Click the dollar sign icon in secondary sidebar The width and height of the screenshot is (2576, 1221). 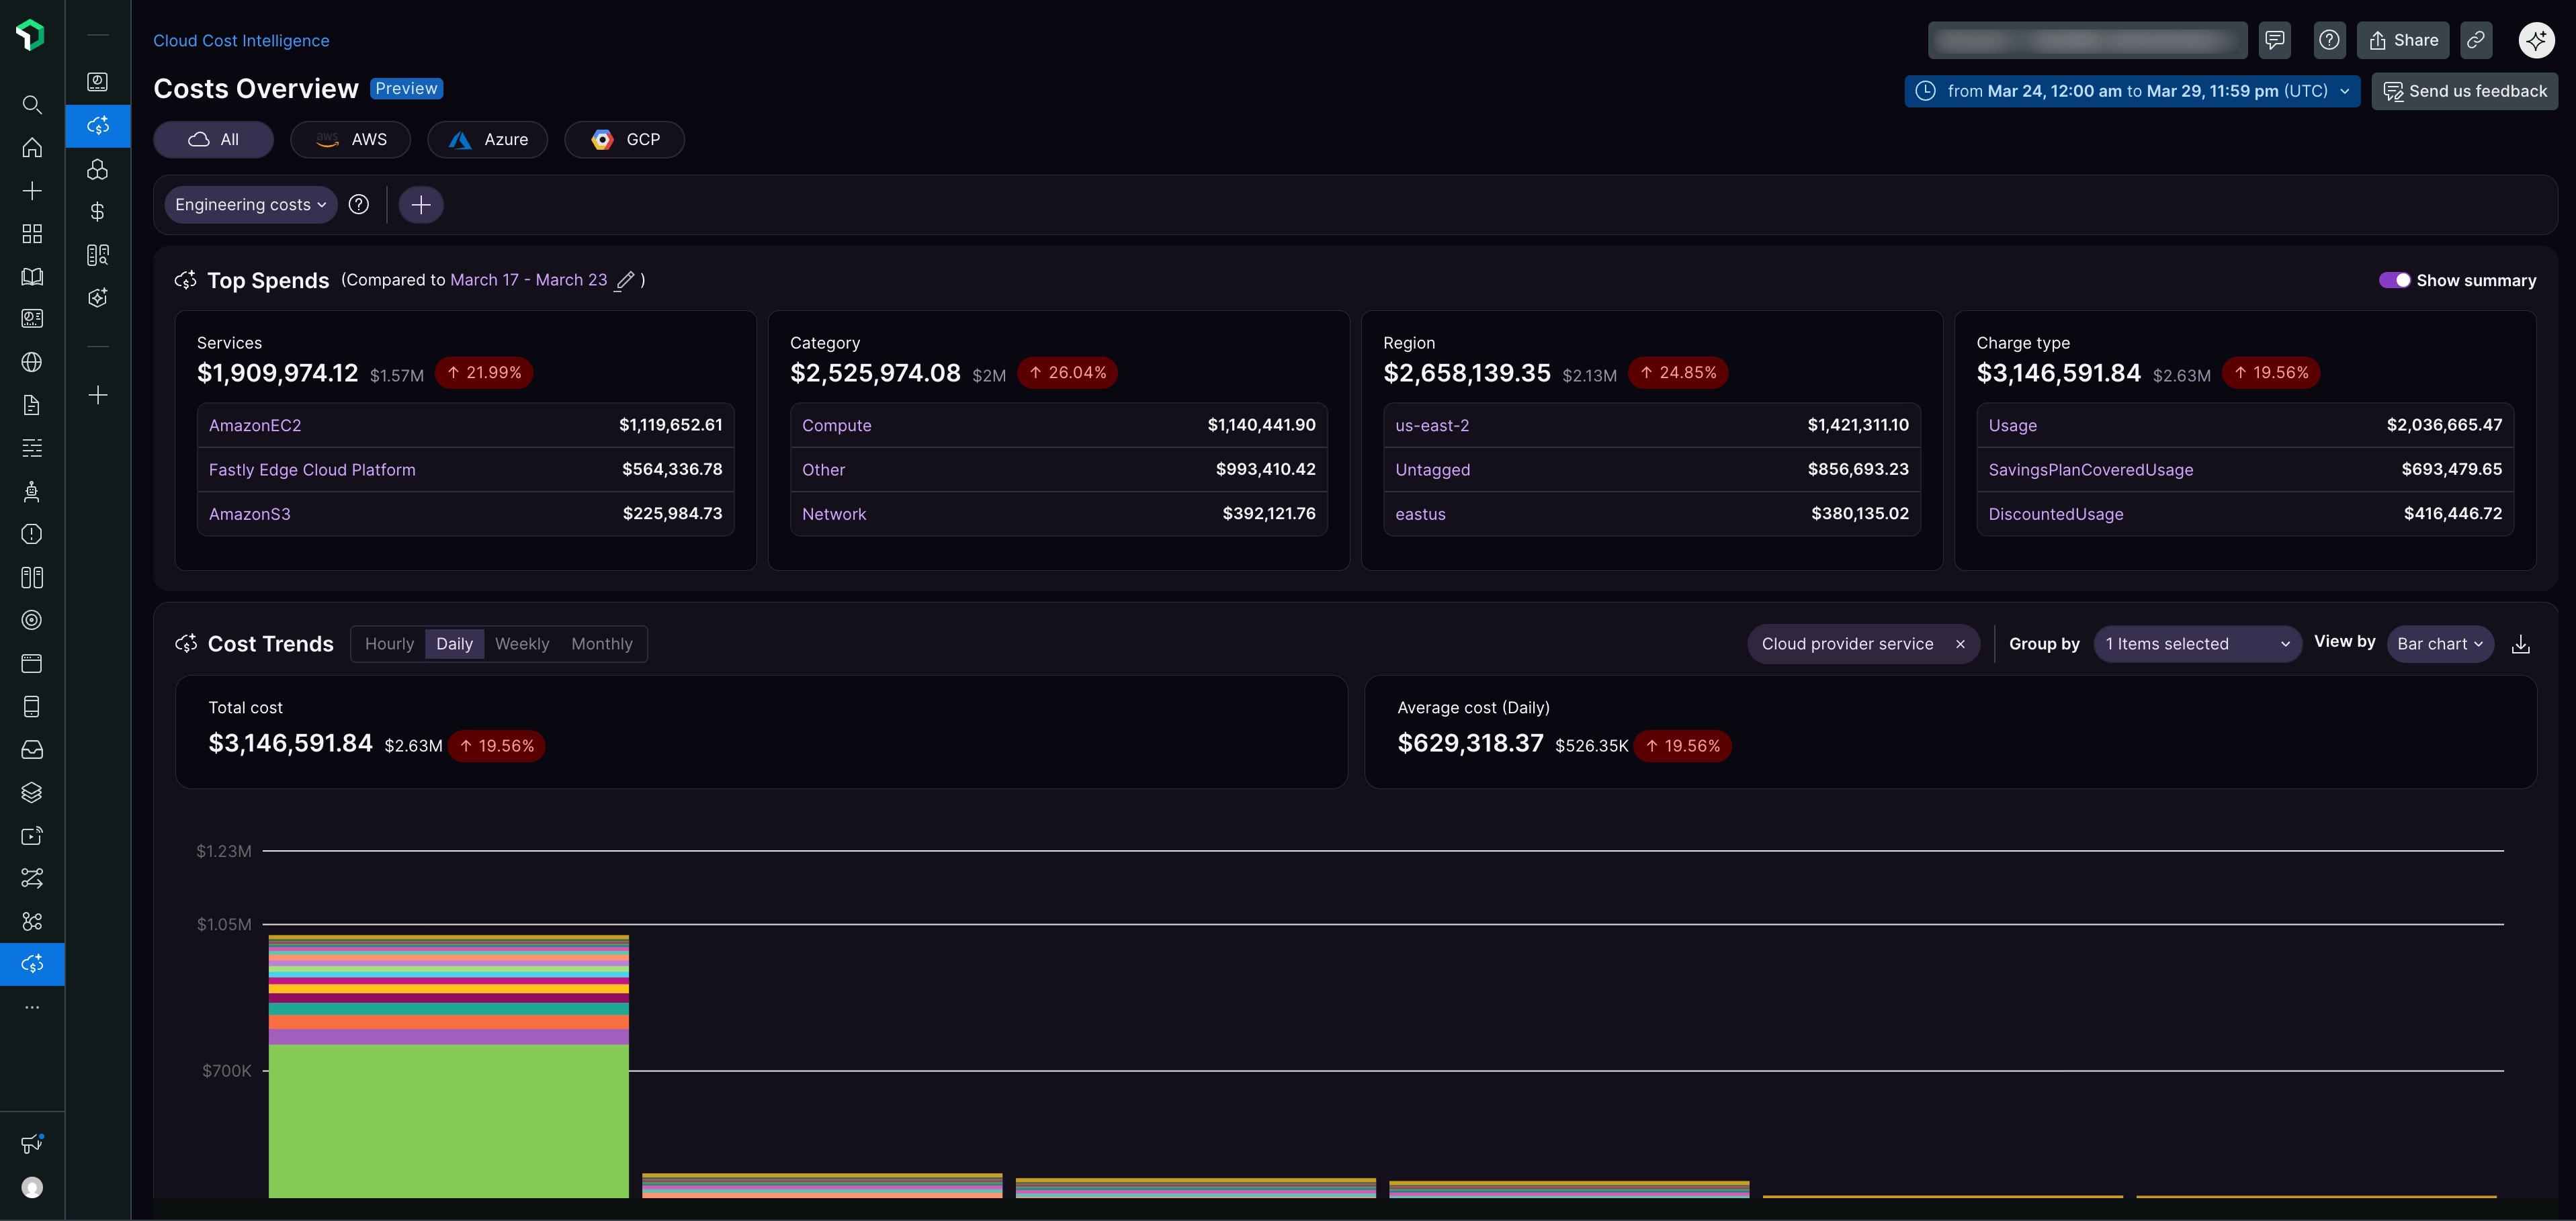(98, 211)
